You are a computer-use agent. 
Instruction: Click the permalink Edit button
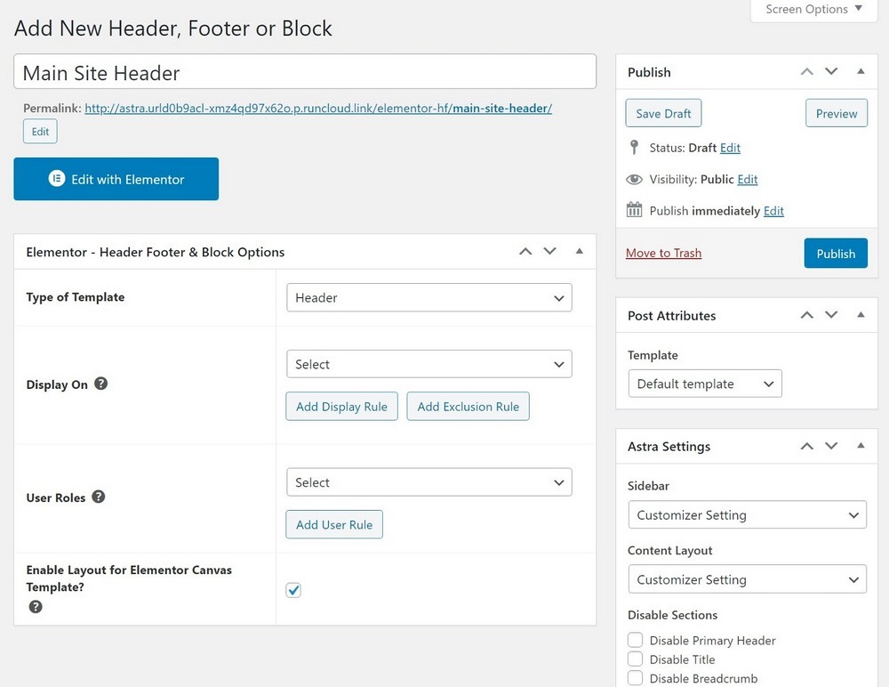coord(40,132)
